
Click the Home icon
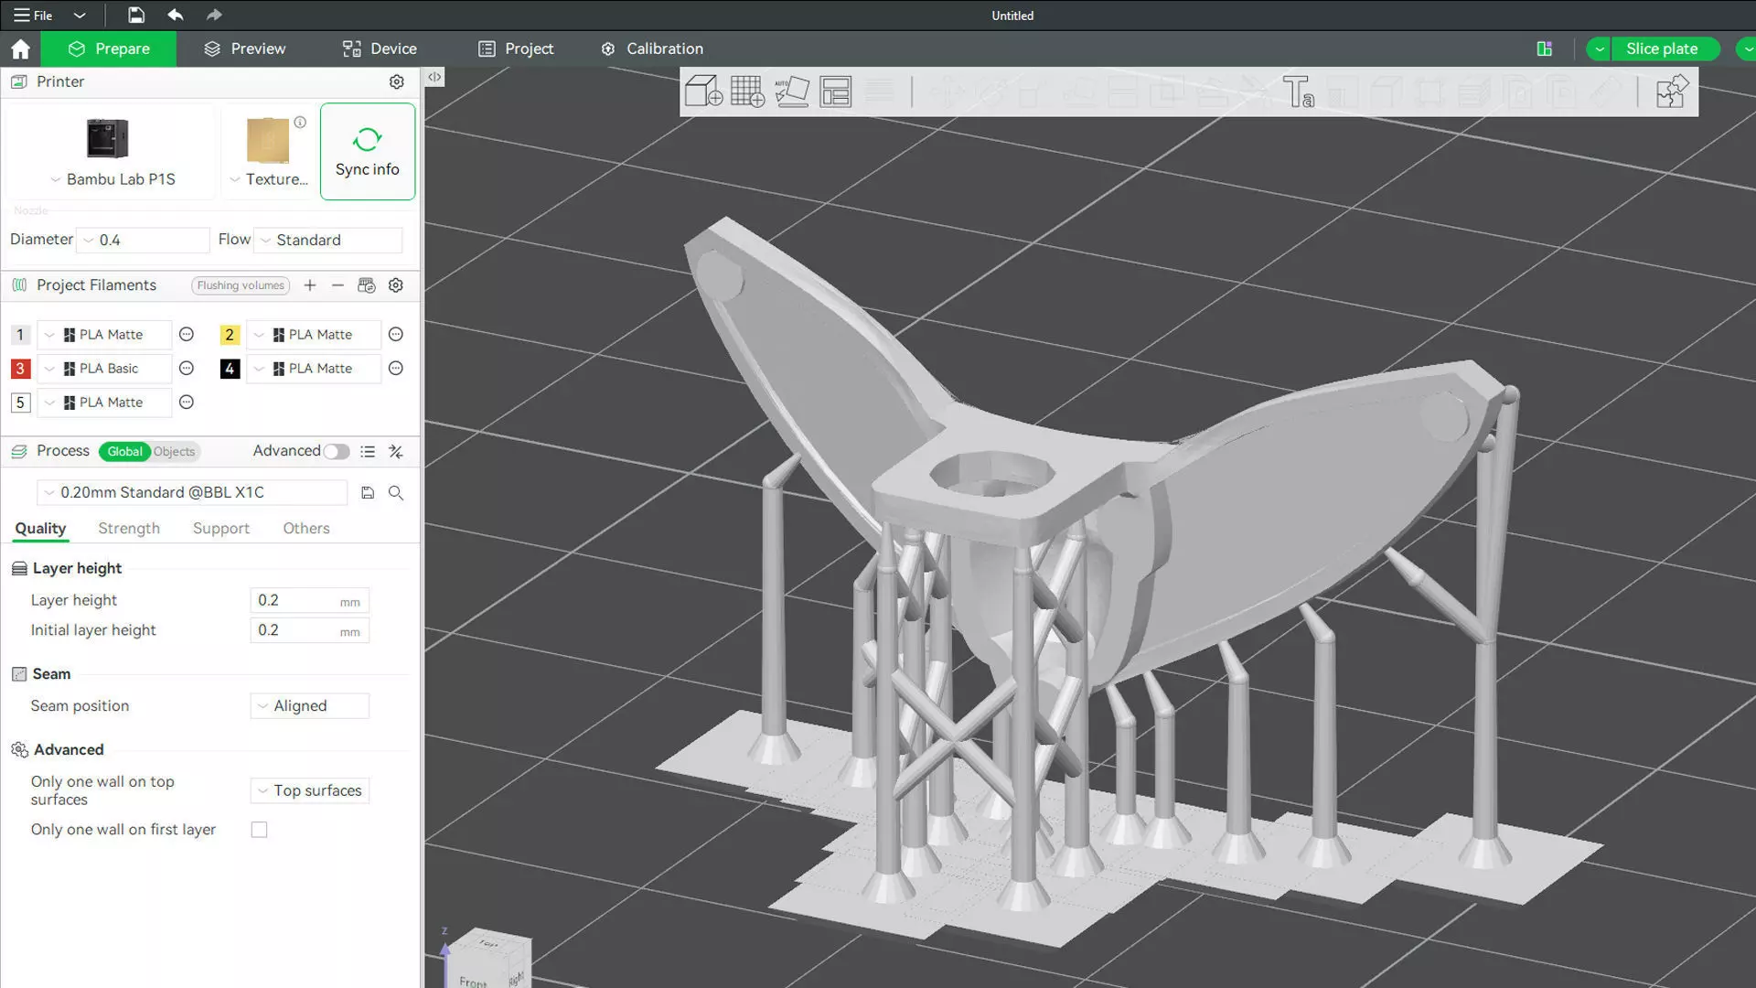point(20,48)
